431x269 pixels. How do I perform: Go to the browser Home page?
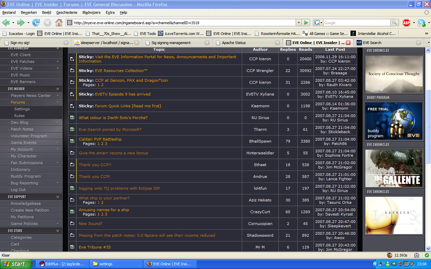click(59, 23)
